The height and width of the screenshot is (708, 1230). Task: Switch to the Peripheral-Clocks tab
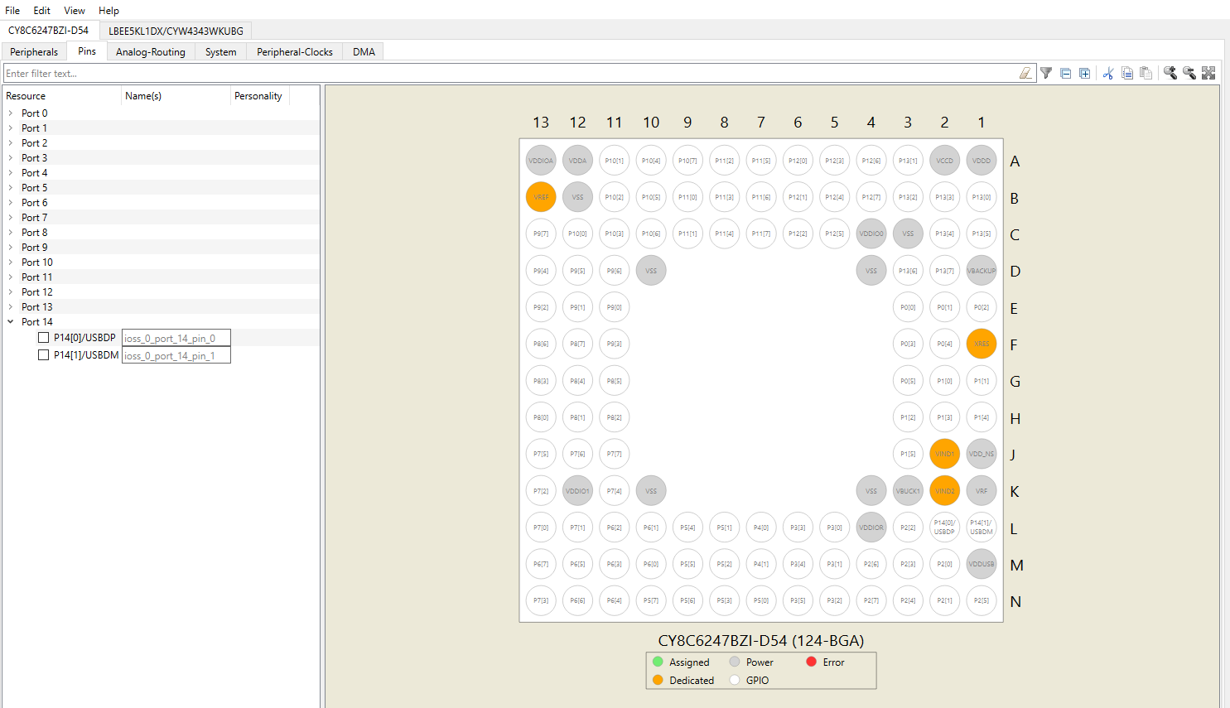[295, 51]
